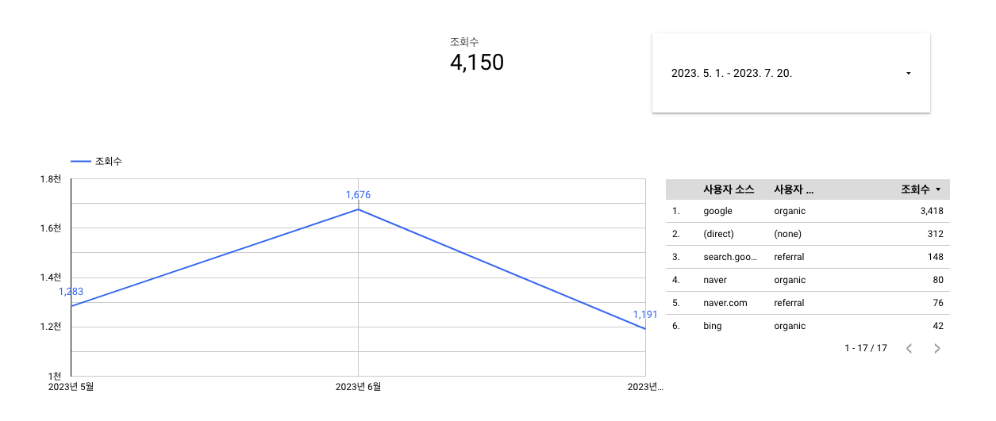Select the google organic table row
996x421 pixels.
pos(807,211)
